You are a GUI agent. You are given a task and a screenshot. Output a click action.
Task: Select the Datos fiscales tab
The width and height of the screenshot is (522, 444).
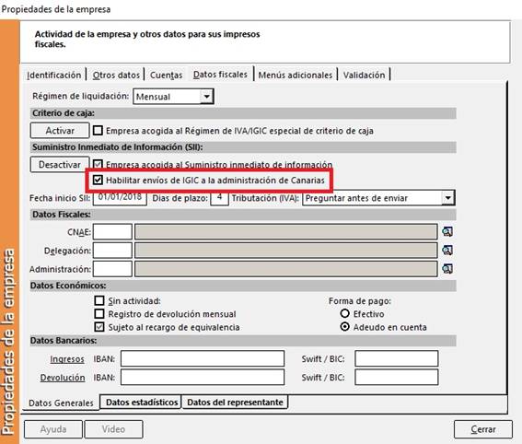[220, 75]
